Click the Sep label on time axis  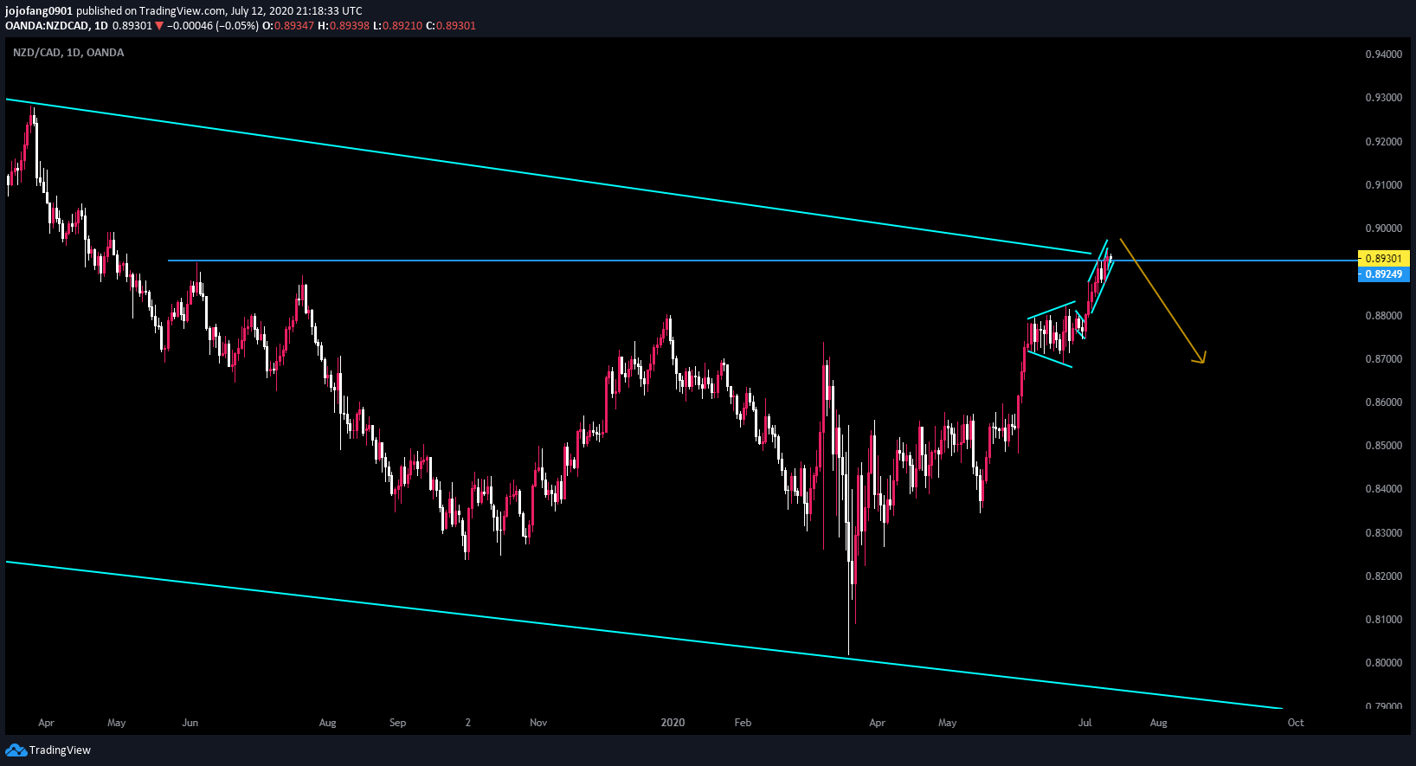click(397, 723)
